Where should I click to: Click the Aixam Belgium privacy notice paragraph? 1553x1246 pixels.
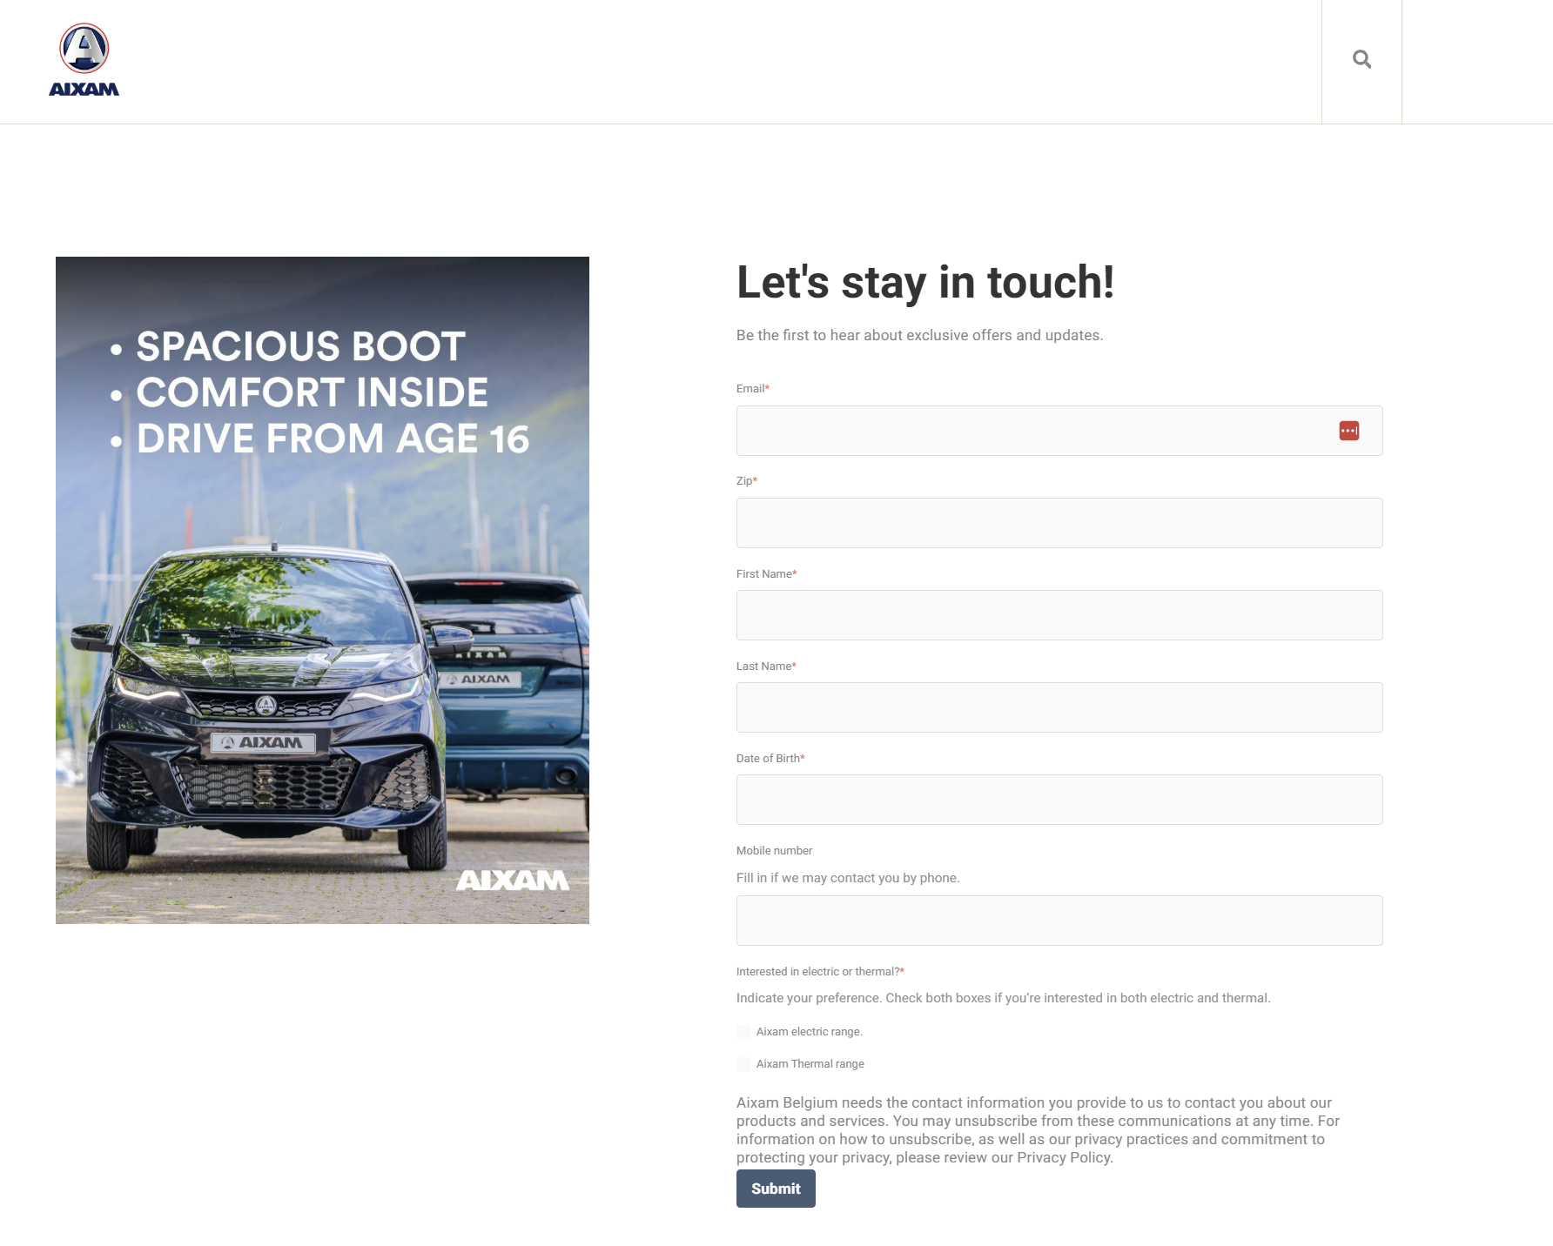(x=1038, y=1130)
